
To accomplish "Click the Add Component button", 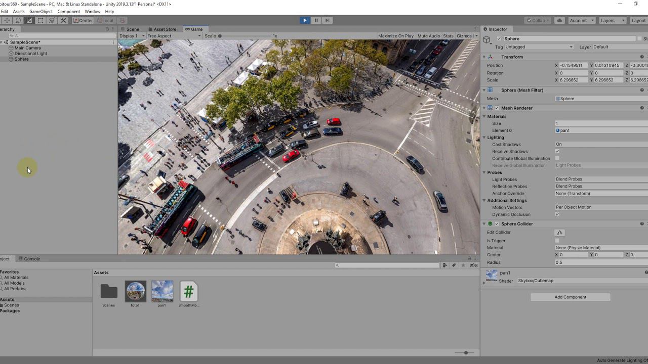I will click(x=570, y=297).
